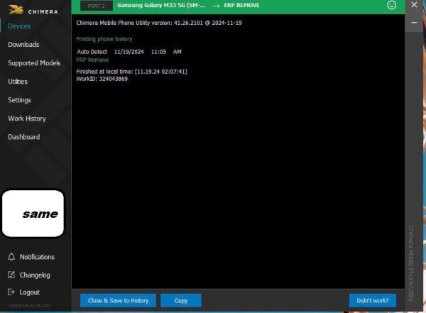Screen dimensions: 426x313
Task: Click Chimera utility version line
Action: point(159,23)
